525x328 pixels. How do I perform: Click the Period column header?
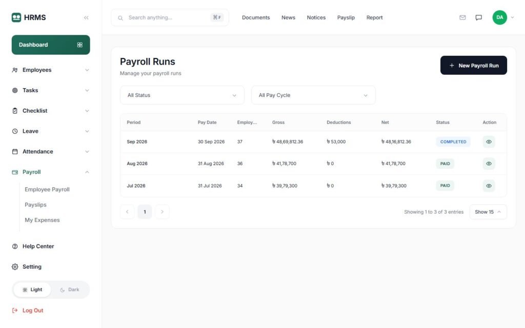(134, 122)
